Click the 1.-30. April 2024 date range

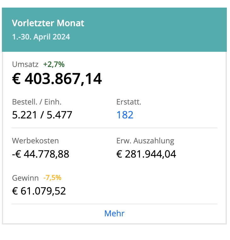point(41,37)
